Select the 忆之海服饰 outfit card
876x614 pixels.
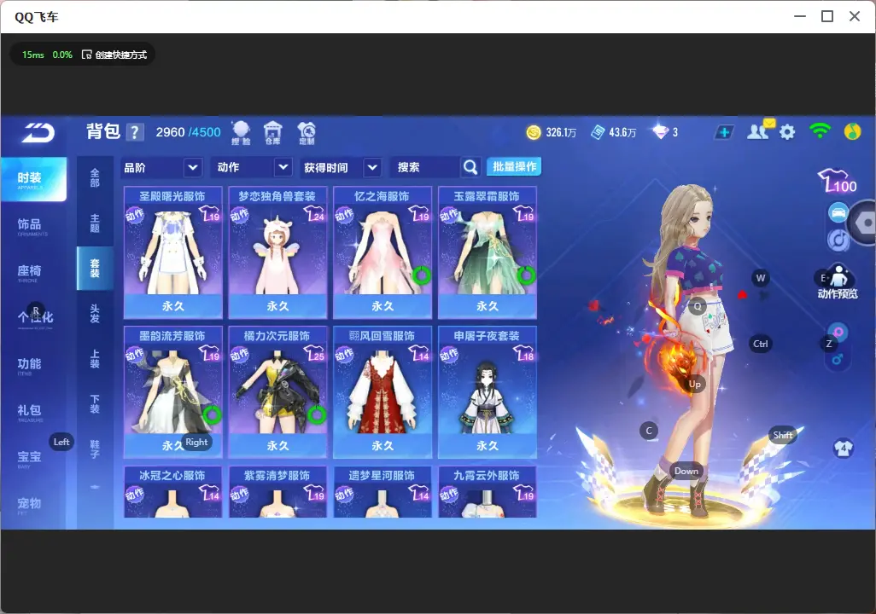coord(383,252)
